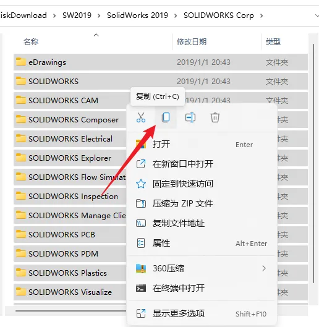Image resolution: width=319 pixels, height=327 pixels.
Task: Click the Delete trash icon
Action: click(x=215, y=117)
